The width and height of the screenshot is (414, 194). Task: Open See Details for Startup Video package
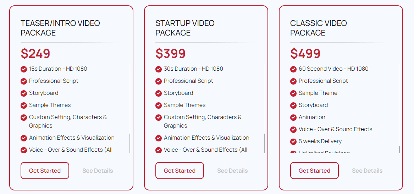(232, 171)
